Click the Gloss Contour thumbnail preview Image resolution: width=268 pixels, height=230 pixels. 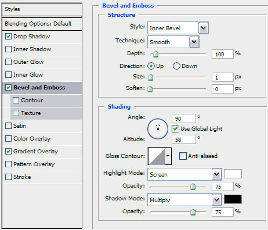(x=157, y=156)
